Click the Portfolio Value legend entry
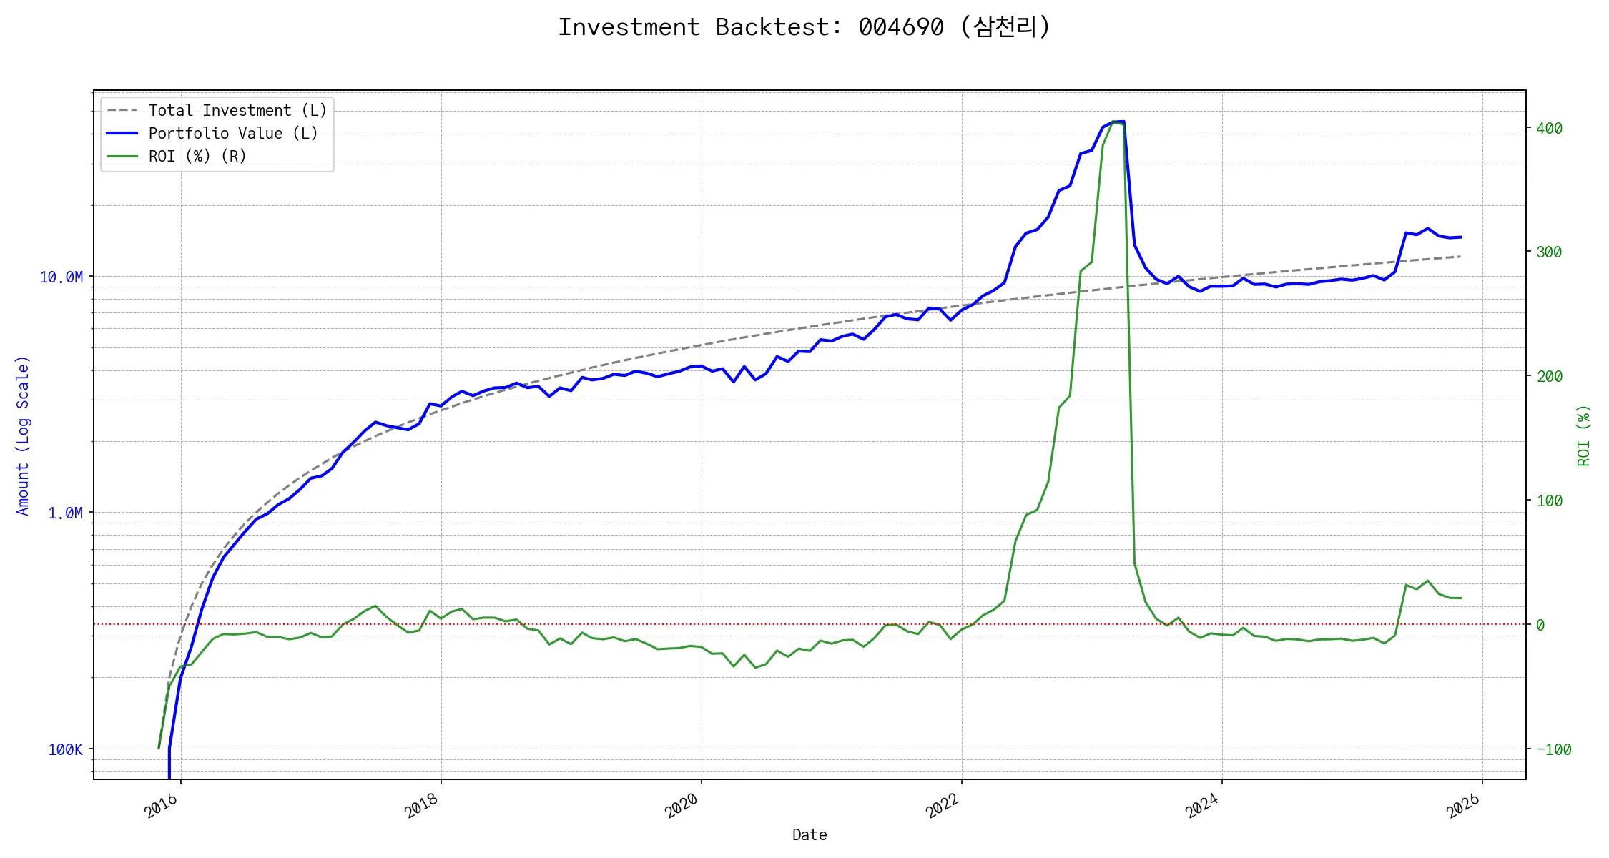 [232, 134]
